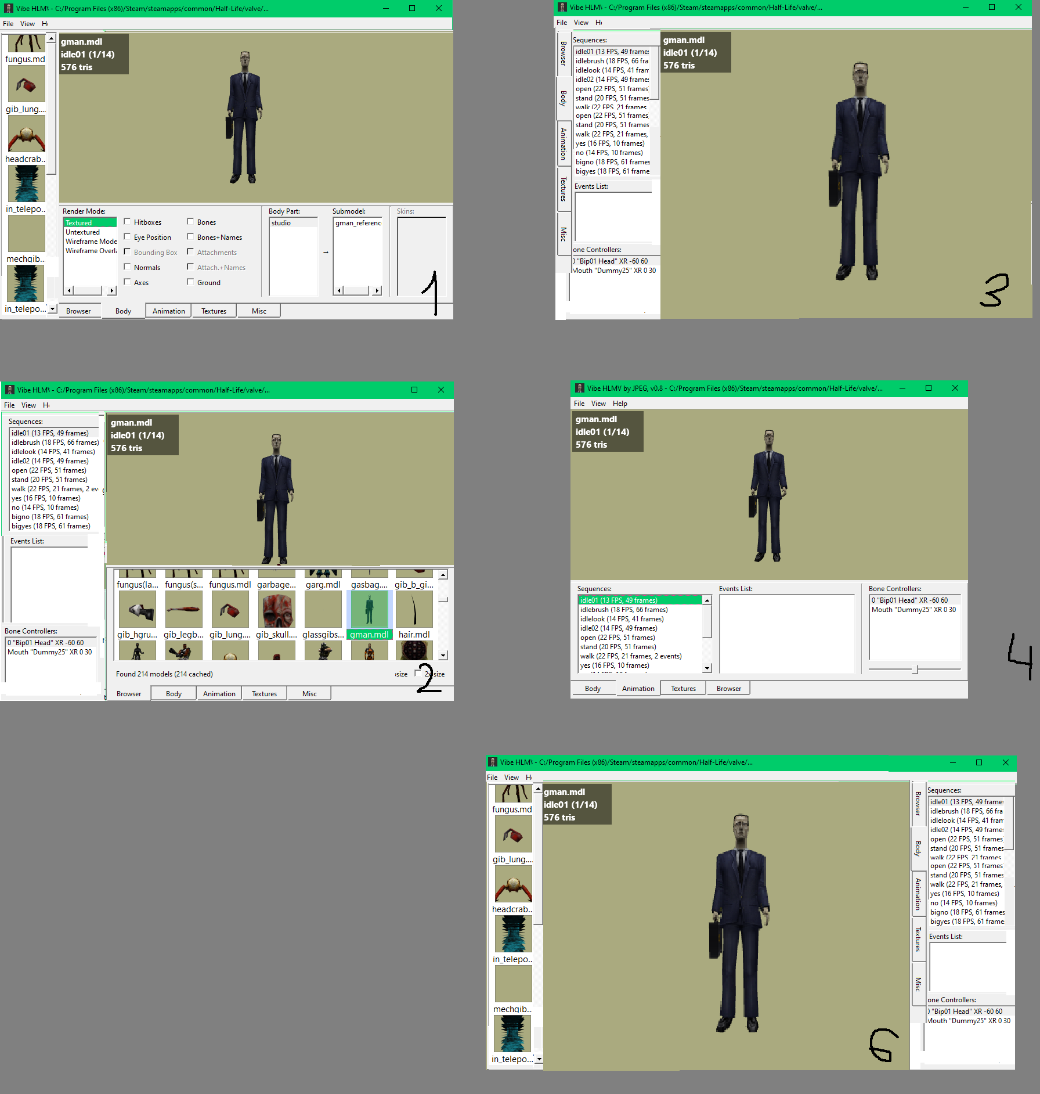Select highlighted gman.mdl thumbnail in browser grid
The height and width of the screenshot is (1094, 1040).
click(x=370, y=610)
